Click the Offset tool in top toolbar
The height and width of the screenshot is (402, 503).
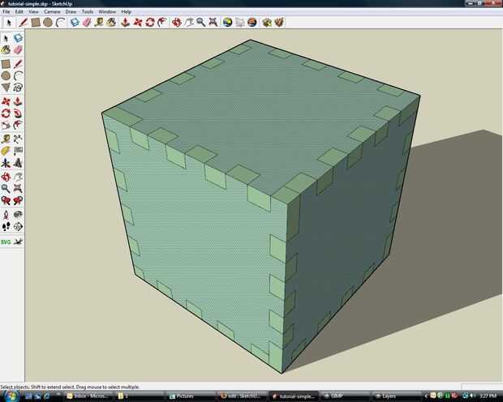[162, 23]
